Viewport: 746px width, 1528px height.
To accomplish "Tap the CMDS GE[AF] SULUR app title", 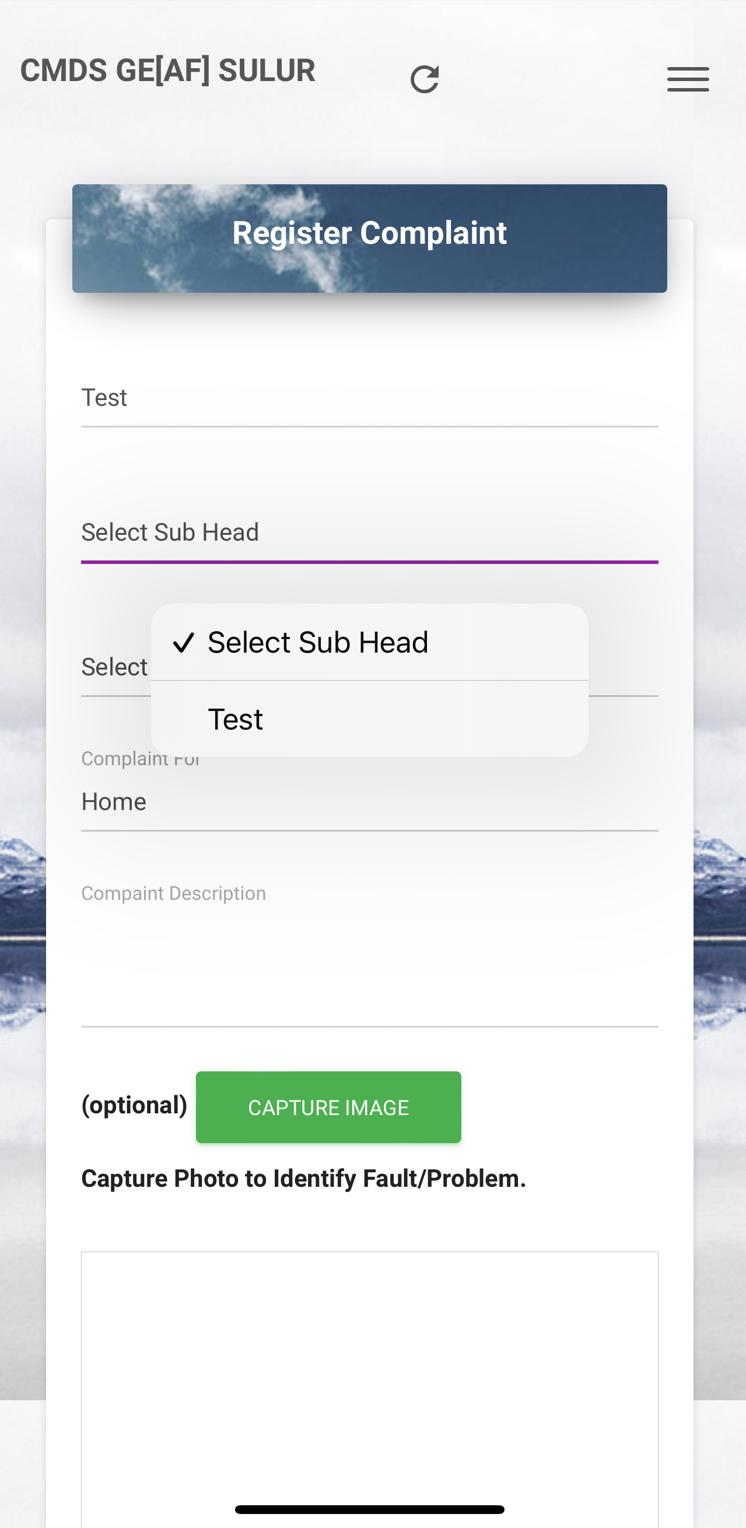I will click(168, 71).
